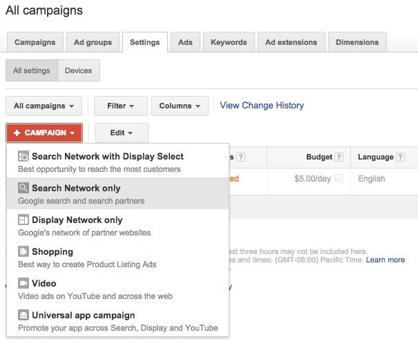The width and height of the screenshot is (418, 348).
Task: Switch to the Ad groups tab
Action: [x=93, y=42]
